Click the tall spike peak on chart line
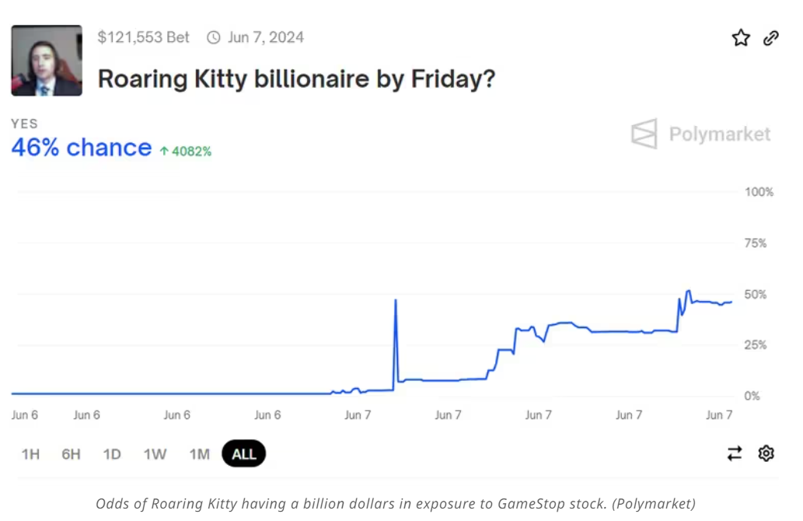The height and width of the screenshot is (521, 803). [x=396, y=300]
